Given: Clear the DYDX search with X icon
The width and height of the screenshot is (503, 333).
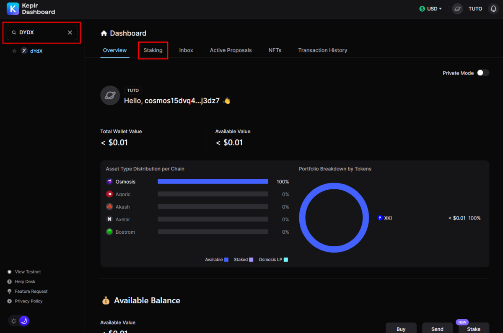Looking at the screenshot, I should (70, 32).
